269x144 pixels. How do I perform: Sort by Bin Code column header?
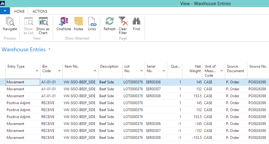click(x=47, y=69)
